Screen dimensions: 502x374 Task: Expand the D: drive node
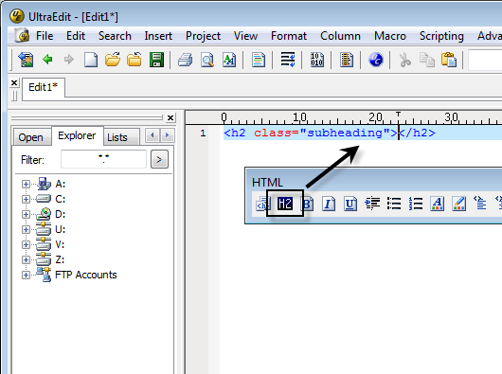point(26,214)
